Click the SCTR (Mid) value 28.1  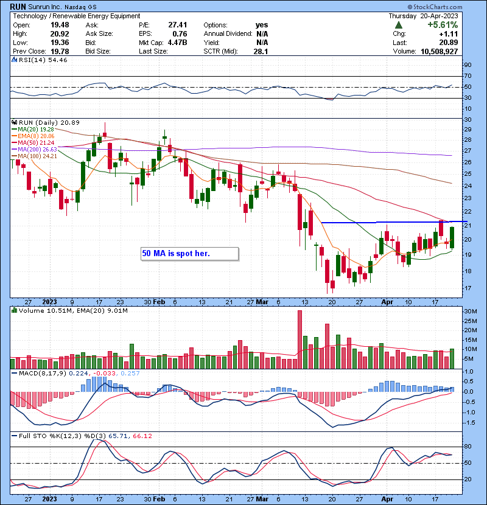point(261,51)
